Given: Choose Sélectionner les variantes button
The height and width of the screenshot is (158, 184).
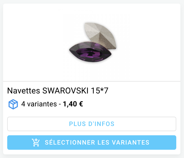Looking at the screenshot, I should click(x=92, y=143).
